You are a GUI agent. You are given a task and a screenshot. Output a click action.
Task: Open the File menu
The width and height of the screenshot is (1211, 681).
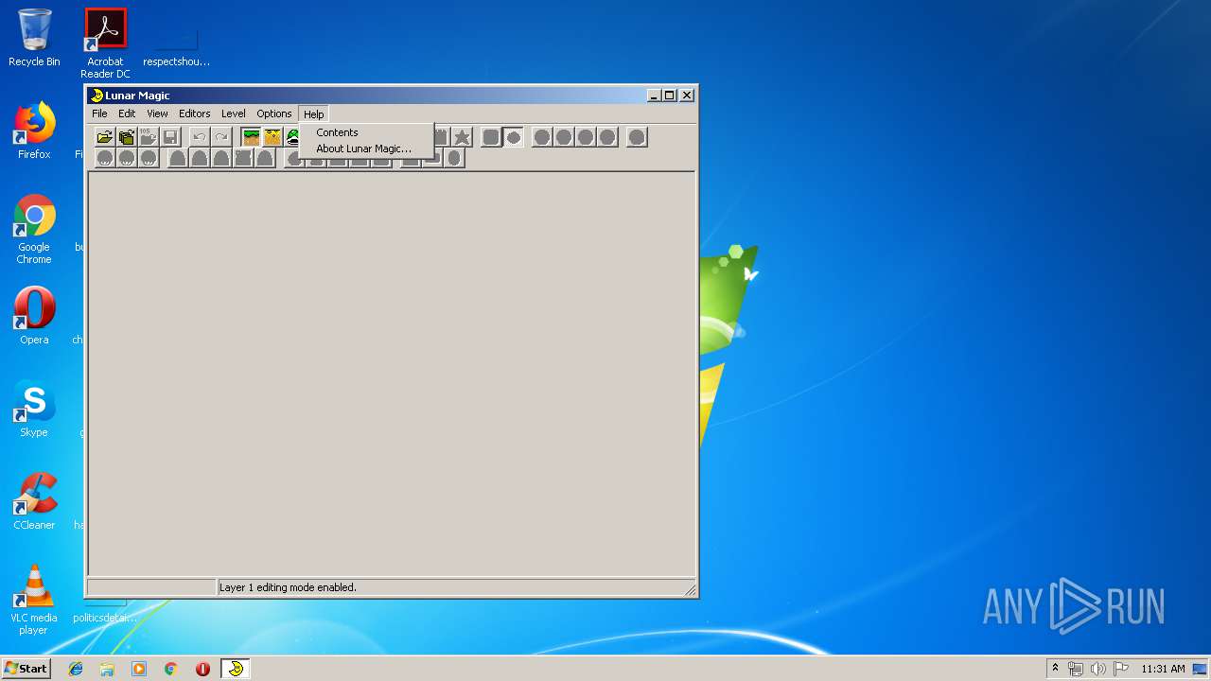(99, 113)
